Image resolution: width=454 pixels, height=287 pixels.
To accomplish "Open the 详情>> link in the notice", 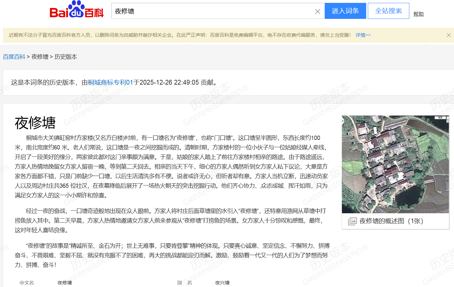I will coord(363,35).
